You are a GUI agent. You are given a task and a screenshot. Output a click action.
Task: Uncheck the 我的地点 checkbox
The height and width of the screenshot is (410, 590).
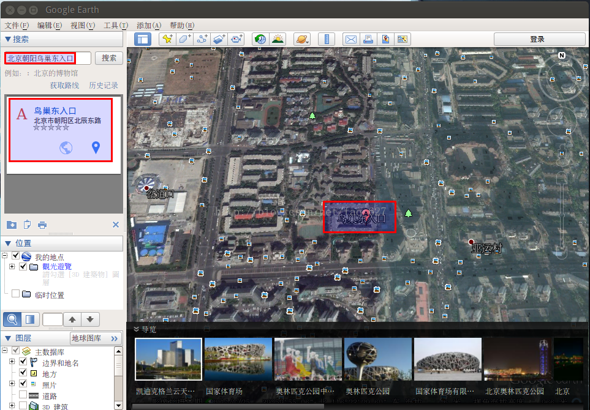click(x=15, y=256)
